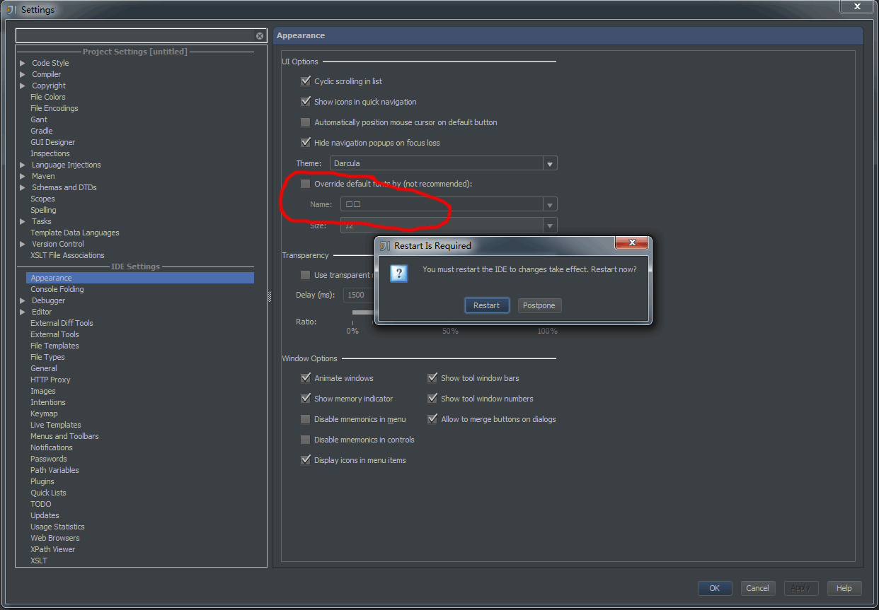Expand the Version Control tree node

tap(23, 244)
